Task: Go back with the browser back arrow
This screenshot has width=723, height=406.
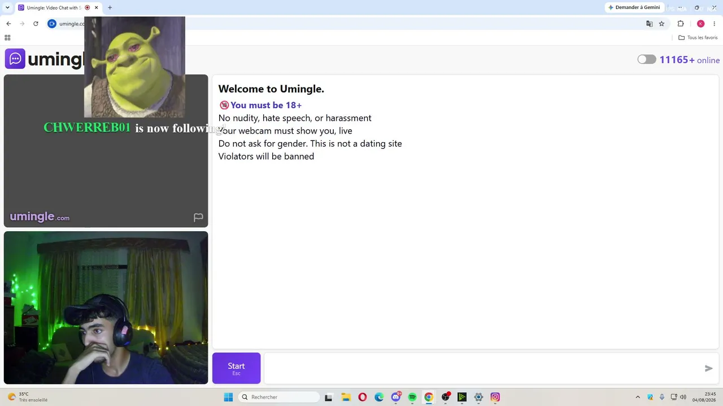Action: pyautogui.click(x=8, y=24)
